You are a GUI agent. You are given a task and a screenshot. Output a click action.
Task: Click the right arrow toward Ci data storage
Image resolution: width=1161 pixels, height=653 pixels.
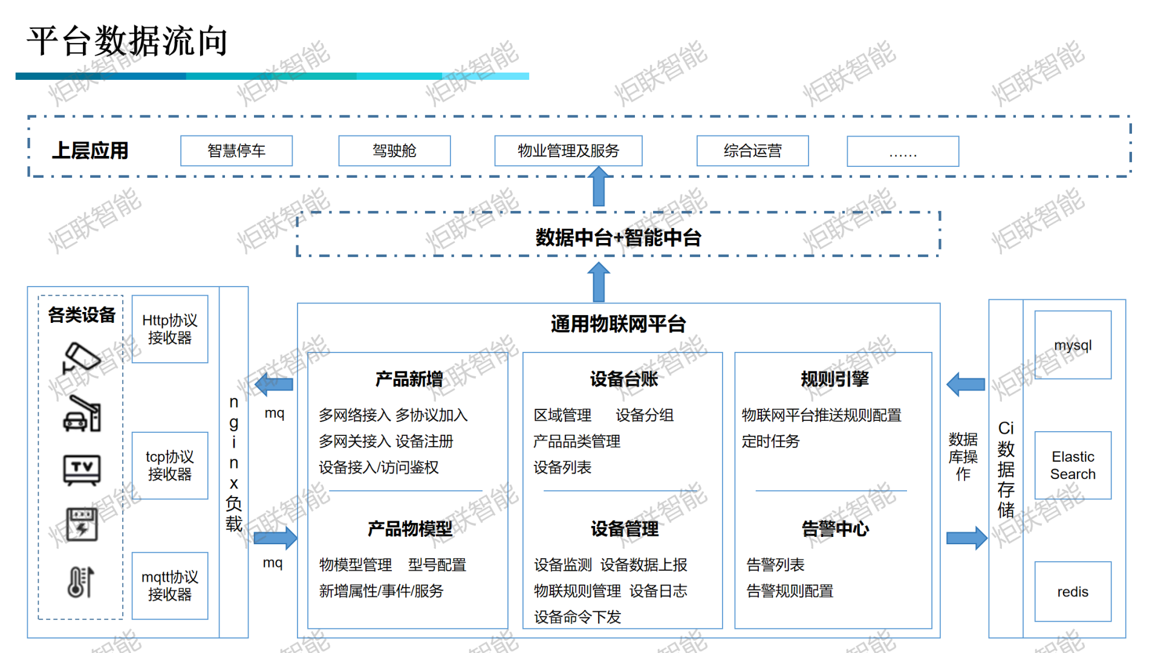tap(966, 538)
